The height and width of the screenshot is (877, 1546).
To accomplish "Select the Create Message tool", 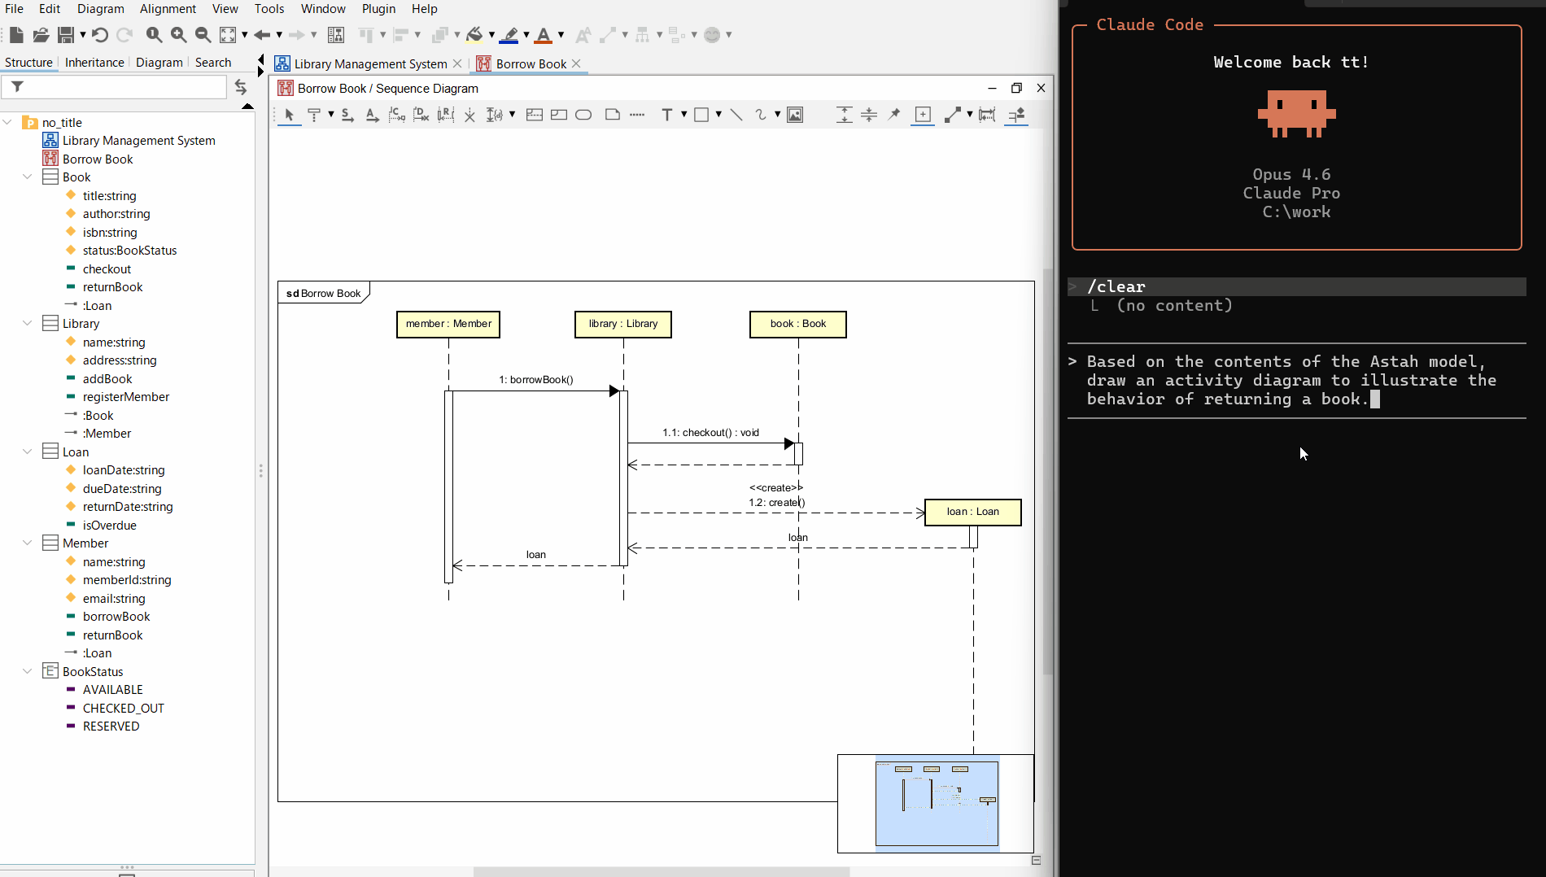I will point(396,115).
